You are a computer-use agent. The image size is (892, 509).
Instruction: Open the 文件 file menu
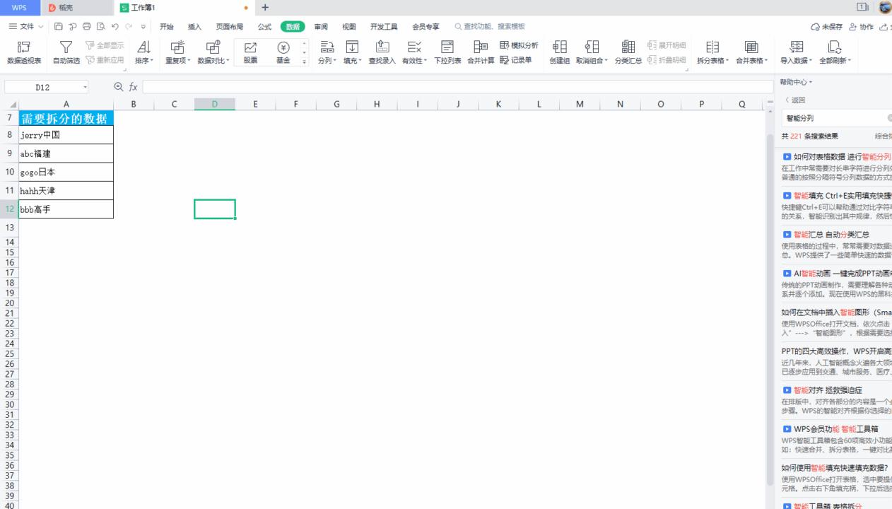(25, 27)
